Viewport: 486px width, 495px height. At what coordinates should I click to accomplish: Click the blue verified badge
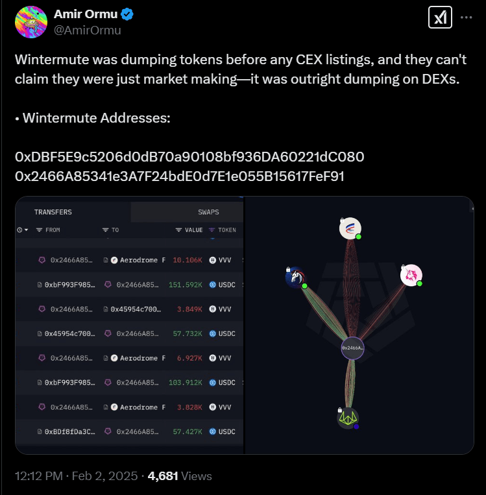point(131,15)
